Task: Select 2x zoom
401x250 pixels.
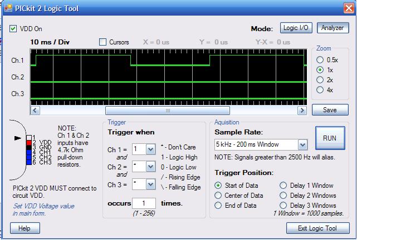Action: 320,80
